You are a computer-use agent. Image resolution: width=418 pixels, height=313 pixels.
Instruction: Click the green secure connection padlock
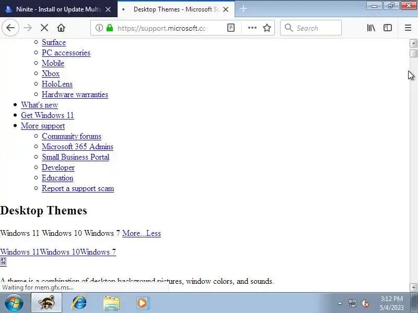click(x=110, y=28)
